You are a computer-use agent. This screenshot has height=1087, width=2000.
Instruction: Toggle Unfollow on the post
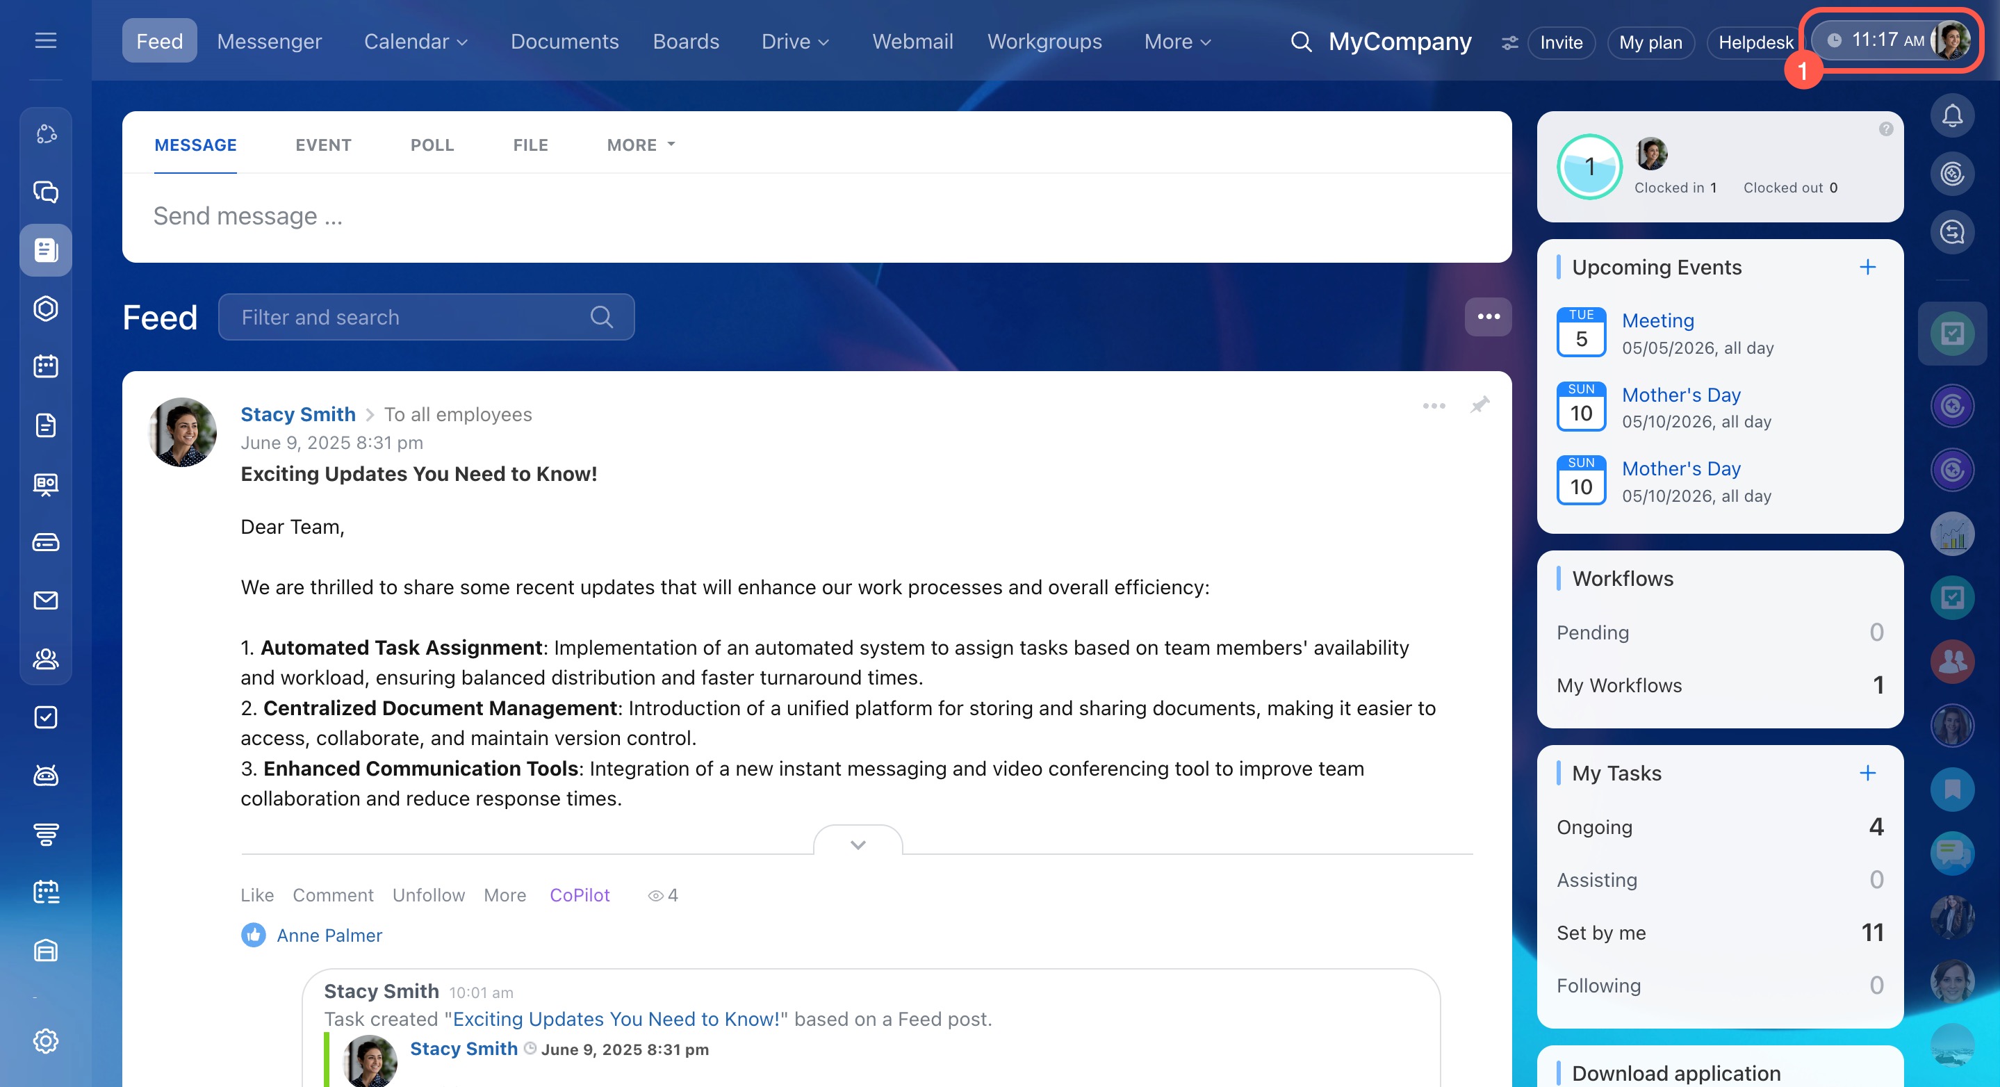tap(429, 895)
